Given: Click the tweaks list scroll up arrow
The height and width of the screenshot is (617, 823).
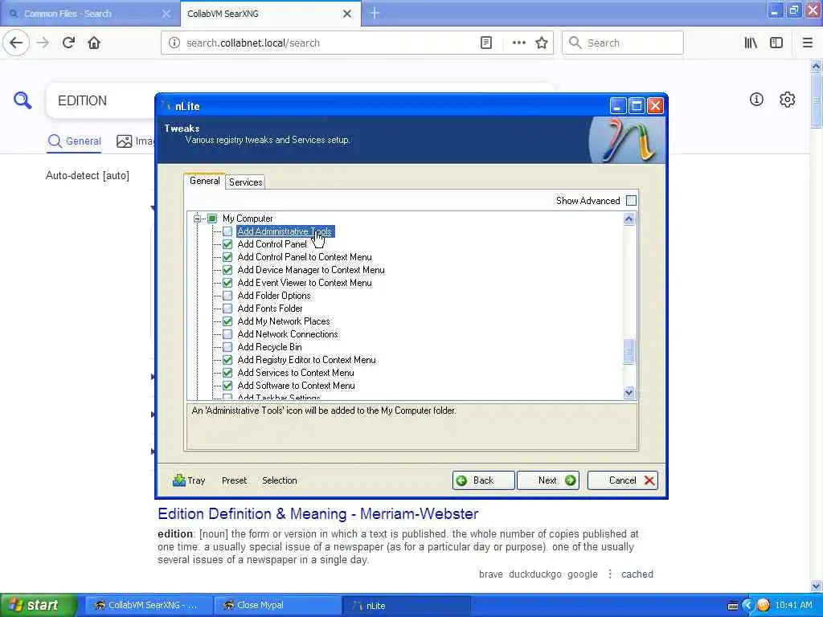Looking at the screenshot, I should (x=629, y=219).
